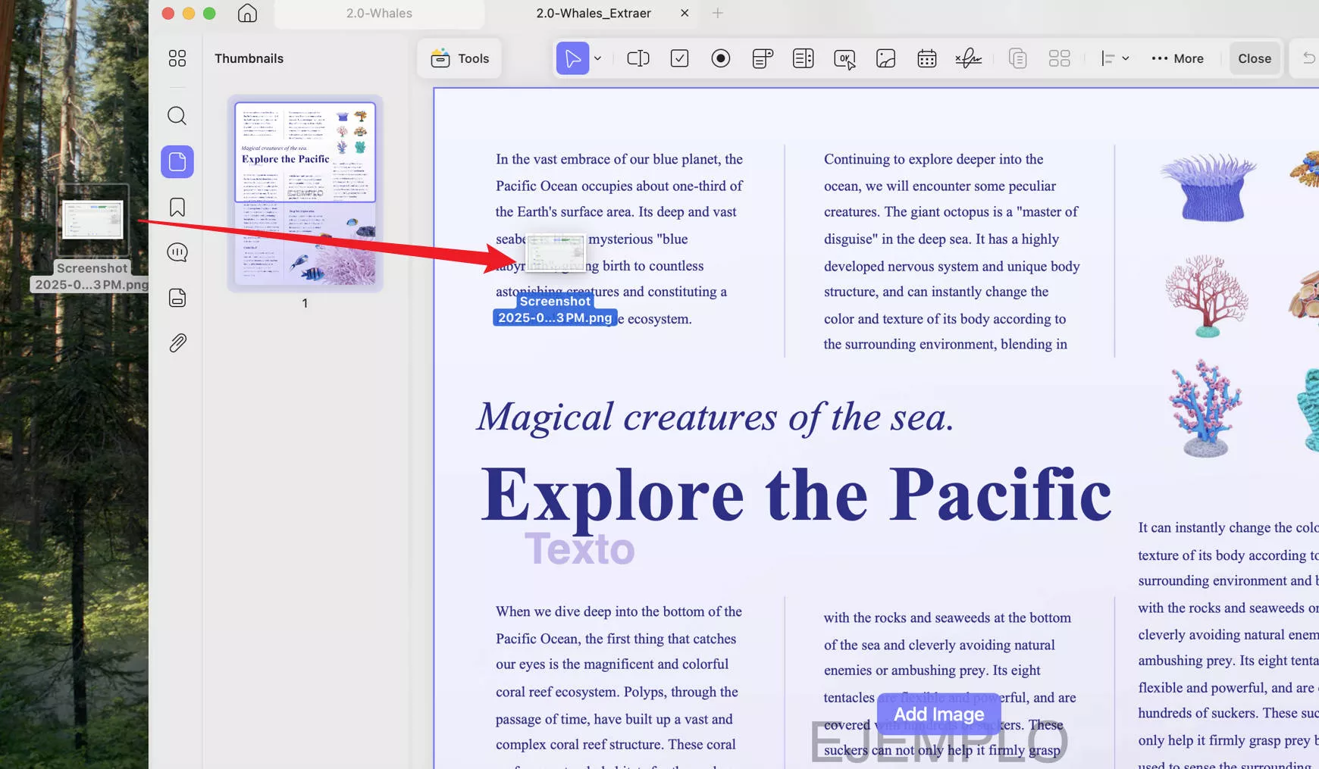Select the dropdown list form tool
The image size is (1319, 769).
point(763,58)
